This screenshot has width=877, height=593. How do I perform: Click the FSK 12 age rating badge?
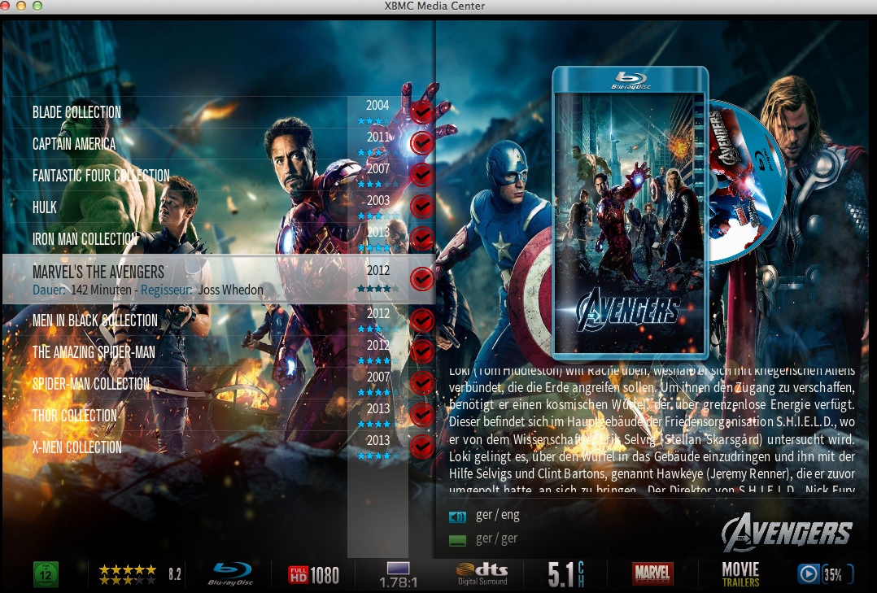tap(46, 574)
